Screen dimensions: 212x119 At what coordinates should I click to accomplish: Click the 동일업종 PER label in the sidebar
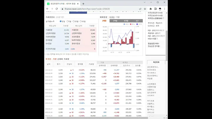tap(153, 44)
